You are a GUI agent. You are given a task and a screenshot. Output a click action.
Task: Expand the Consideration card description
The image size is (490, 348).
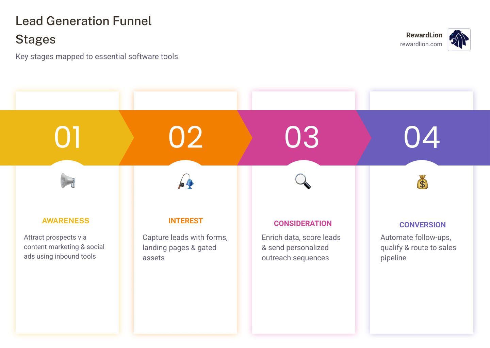(x=301, y=247)
